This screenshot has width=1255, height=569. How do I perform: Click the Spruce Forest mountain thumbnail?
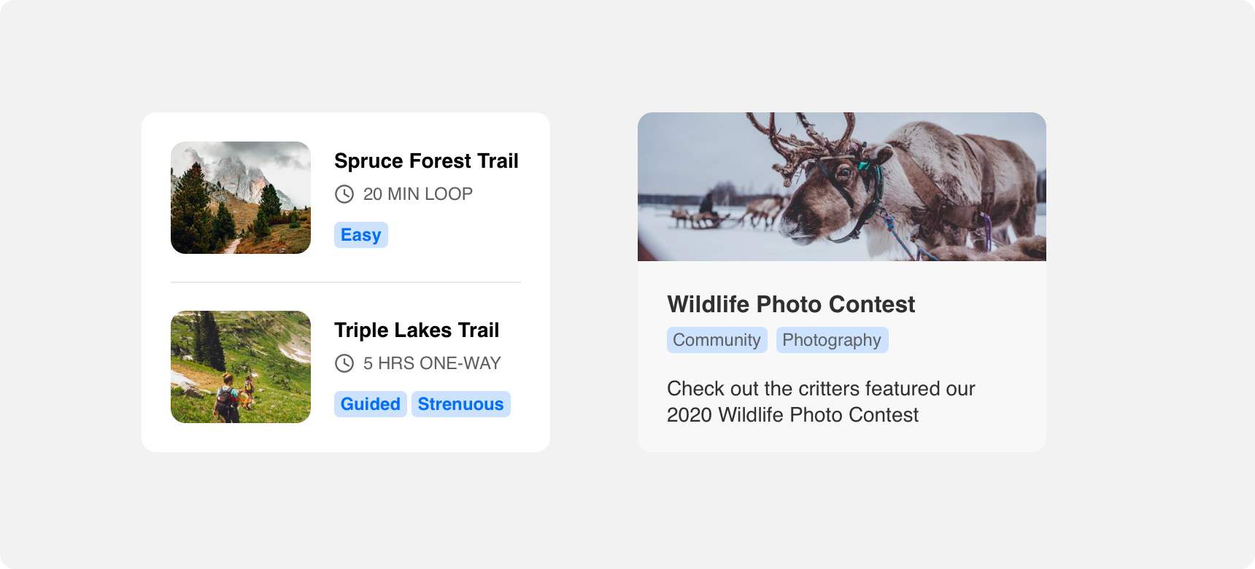pyautogui.click(x=241, y=198)
